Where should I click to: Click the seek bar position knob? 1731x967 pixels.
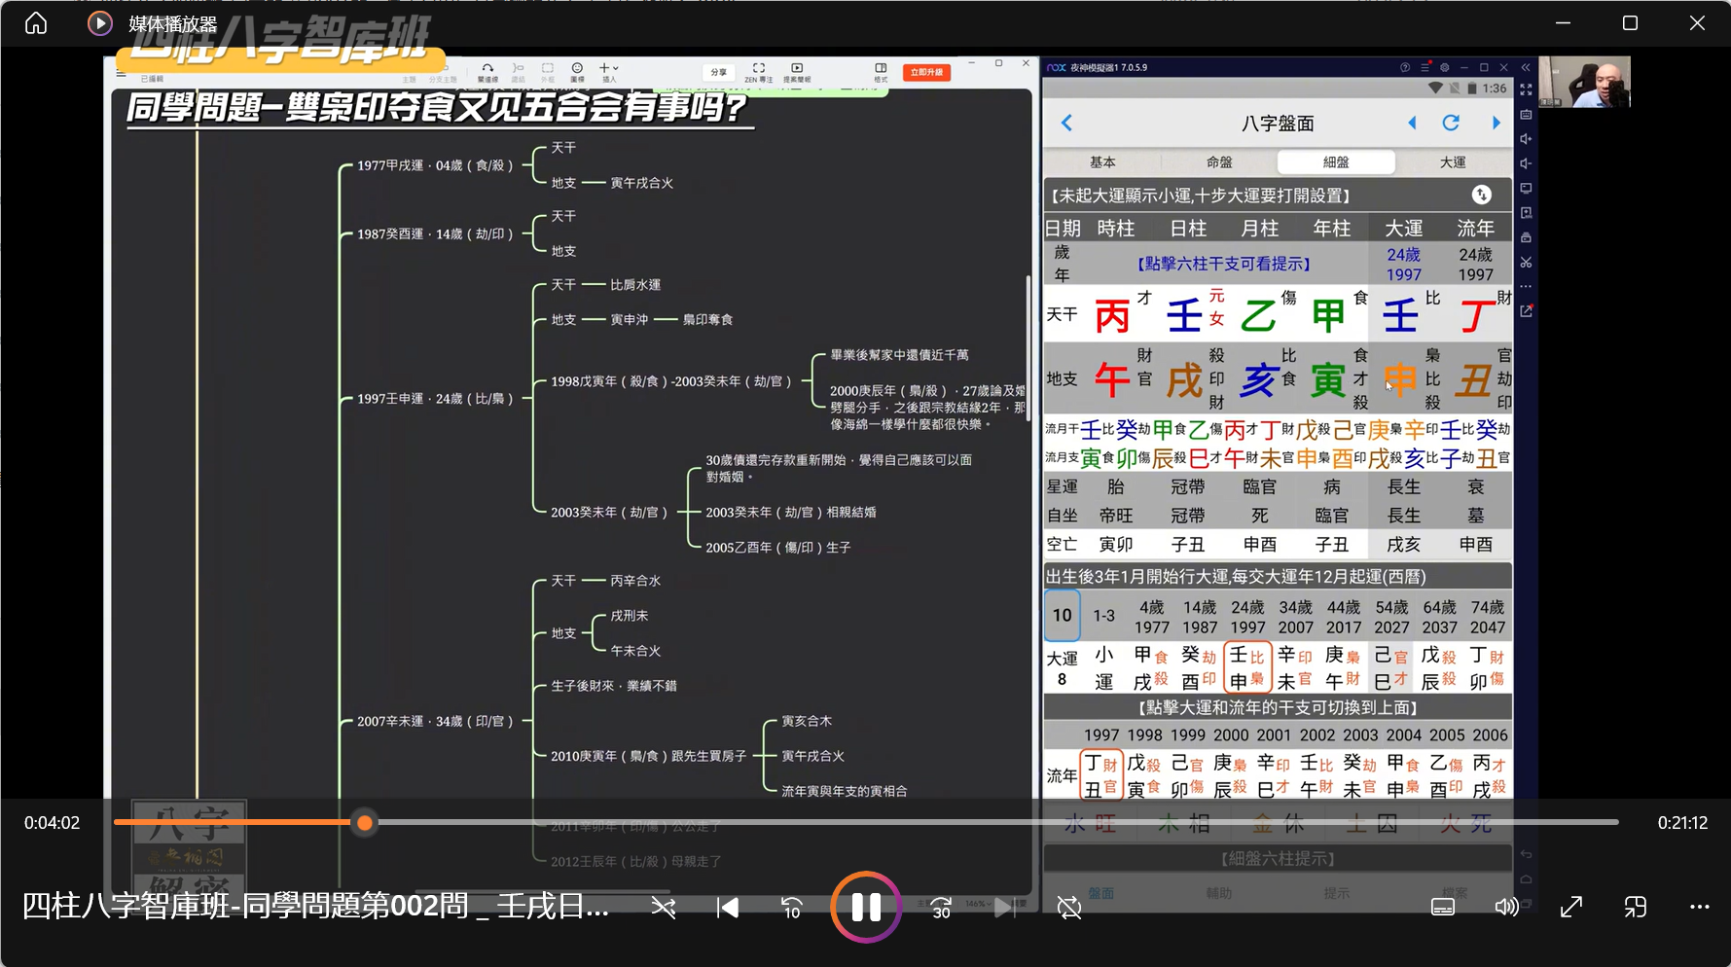pos(365,823)
